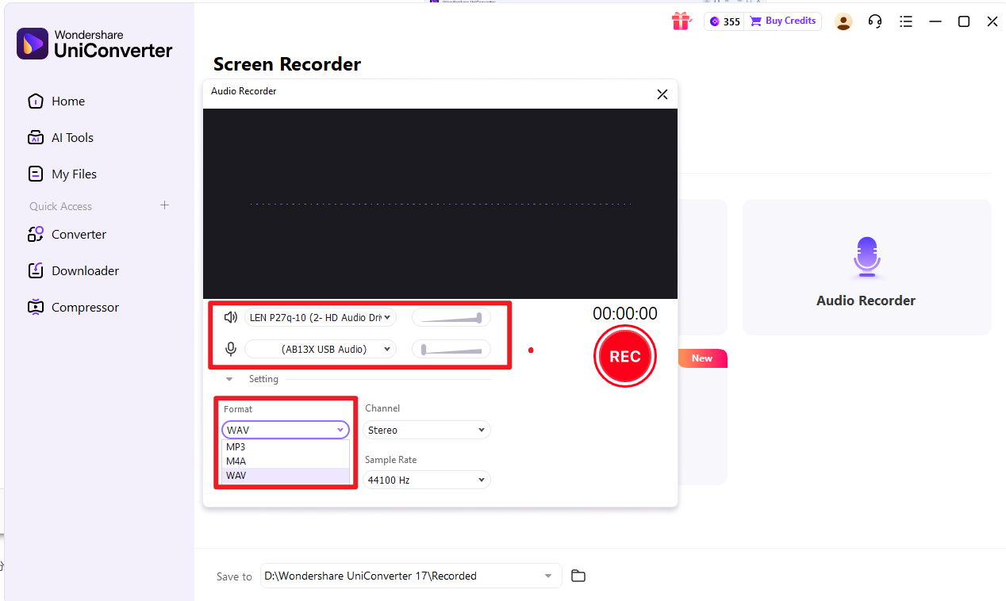Open the task list icon
This screenshot has height=601, width=1006.
pyautogui.click(x=906, y=21)
